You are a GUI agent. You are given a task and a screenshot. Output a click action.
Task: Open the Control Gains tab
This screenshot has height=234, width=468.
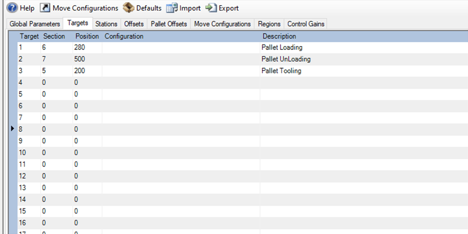tap(306, 24)
